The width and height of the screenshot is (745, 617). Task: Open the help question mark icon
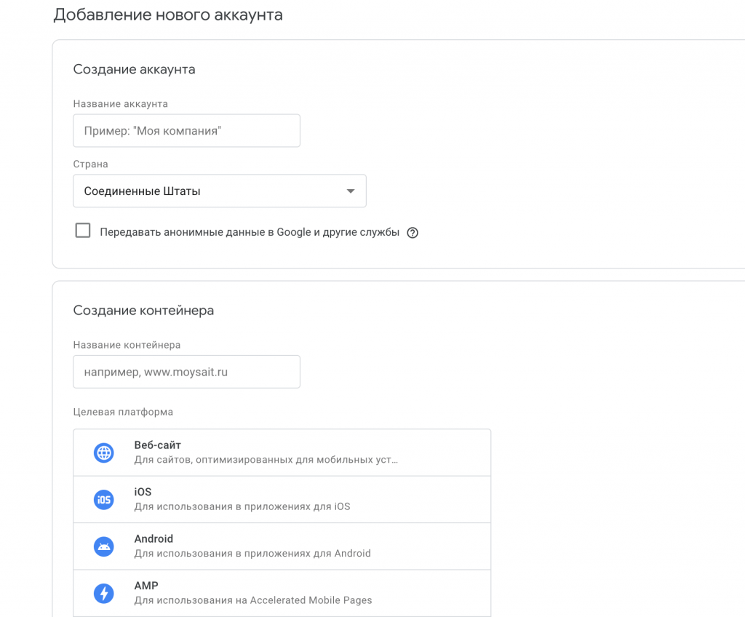[x=413, y=233]
